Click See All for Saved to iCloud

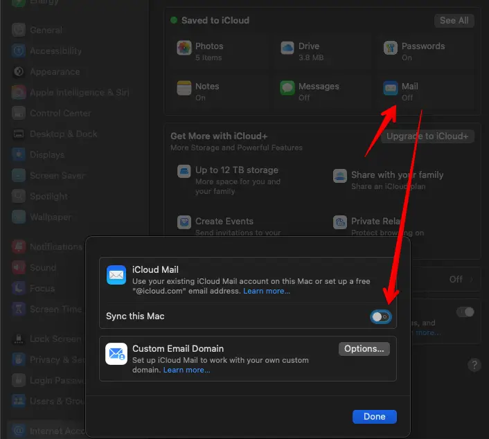click(454, 21)
